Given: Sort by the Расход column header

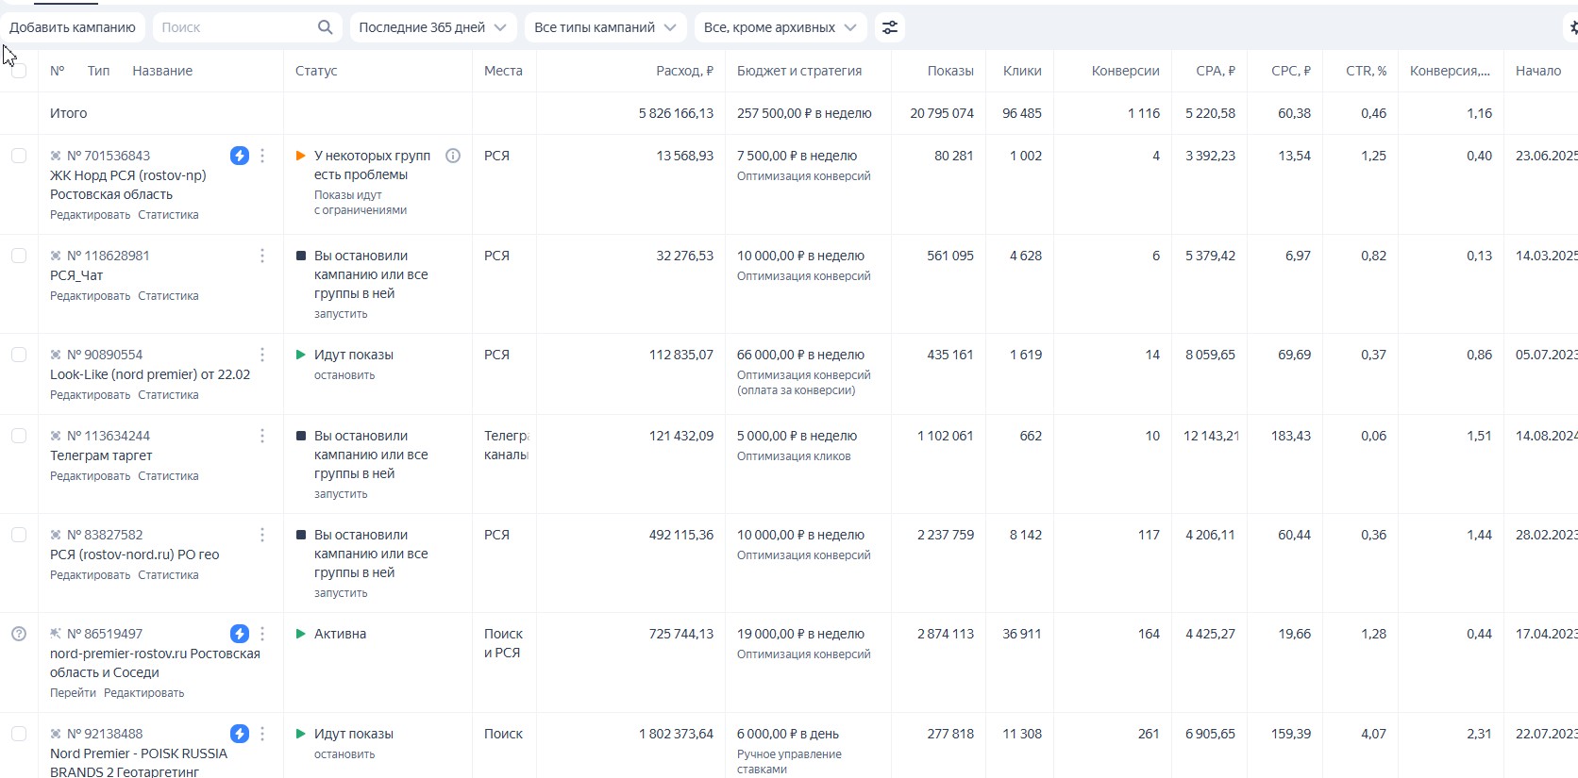Looking at the screenshot, I should point(684,71).
